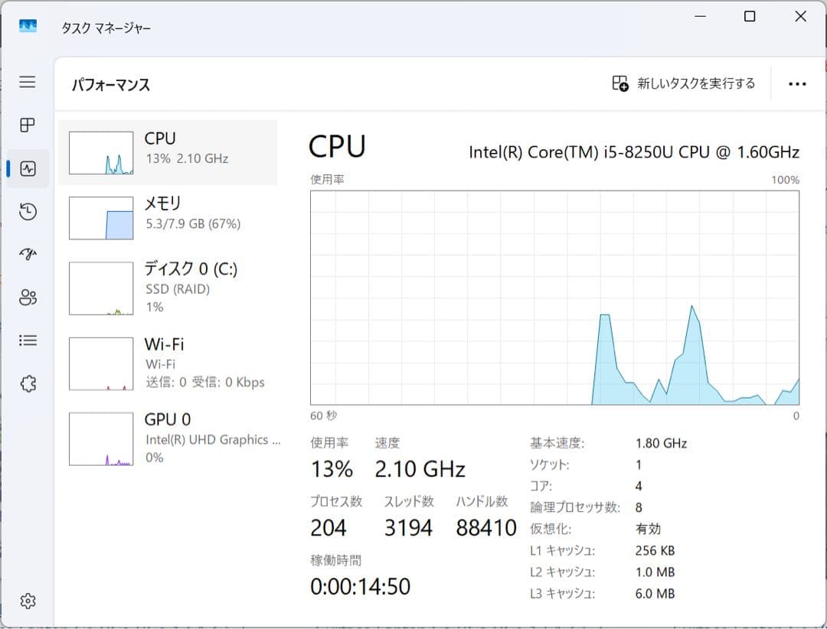Click the CPU mini graph thumbnail
The width and height of the screenshot is (827, 629).
(100, 152)
